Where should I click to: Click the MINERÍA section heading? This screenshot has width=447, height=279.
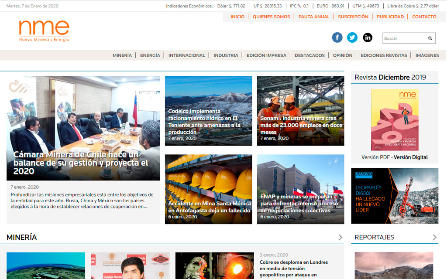pos(22,237)
